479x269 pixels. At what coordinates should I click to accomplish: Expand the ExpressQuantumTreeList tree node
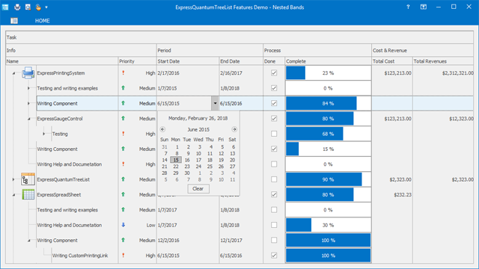13,179
